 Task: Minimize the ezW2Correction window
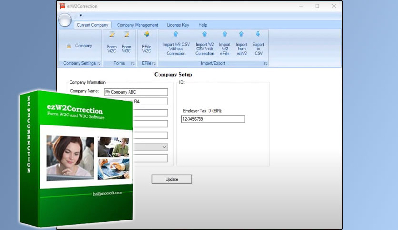(301, 6)
